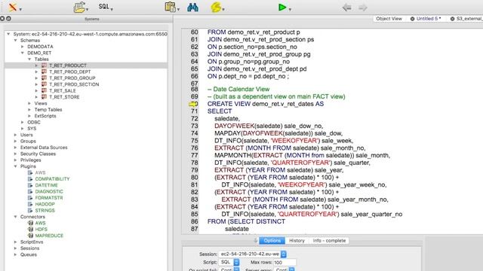483x271 pixels.
Task: Click the COMPATIBILITY plugin icon
Action: tap(30, 179)
